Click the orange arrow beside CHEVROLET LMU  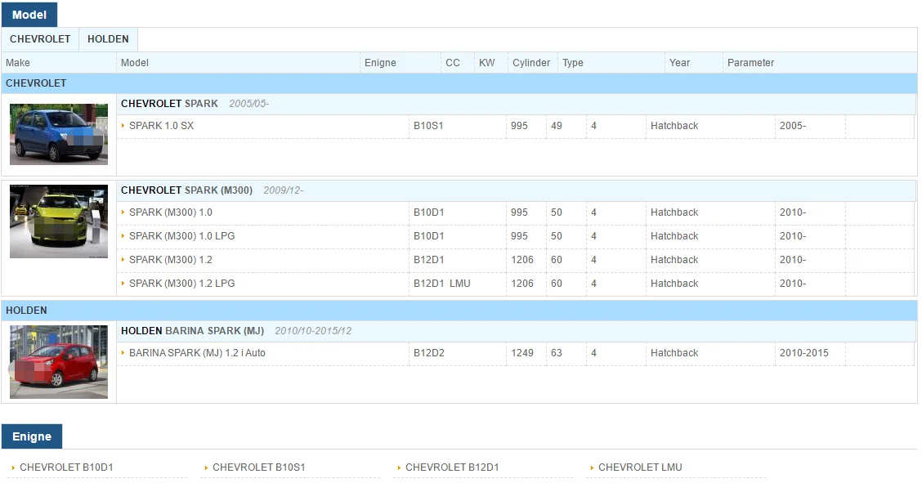coord(592,467)
